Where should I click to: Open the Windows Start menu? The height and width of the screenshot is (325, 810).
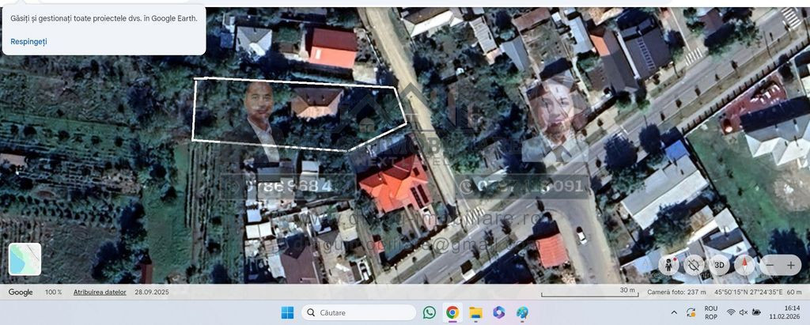click(287, 312)
